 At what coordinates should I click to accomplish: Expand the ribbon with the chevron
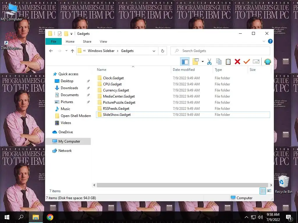264,41
